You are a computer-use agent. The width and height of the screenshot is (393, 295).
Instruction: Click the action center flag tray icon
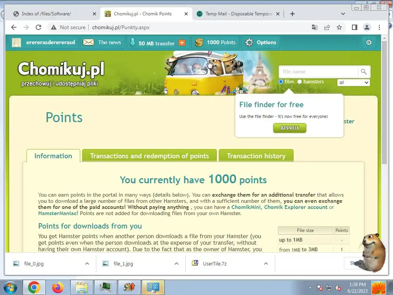(x=319, y=288)
